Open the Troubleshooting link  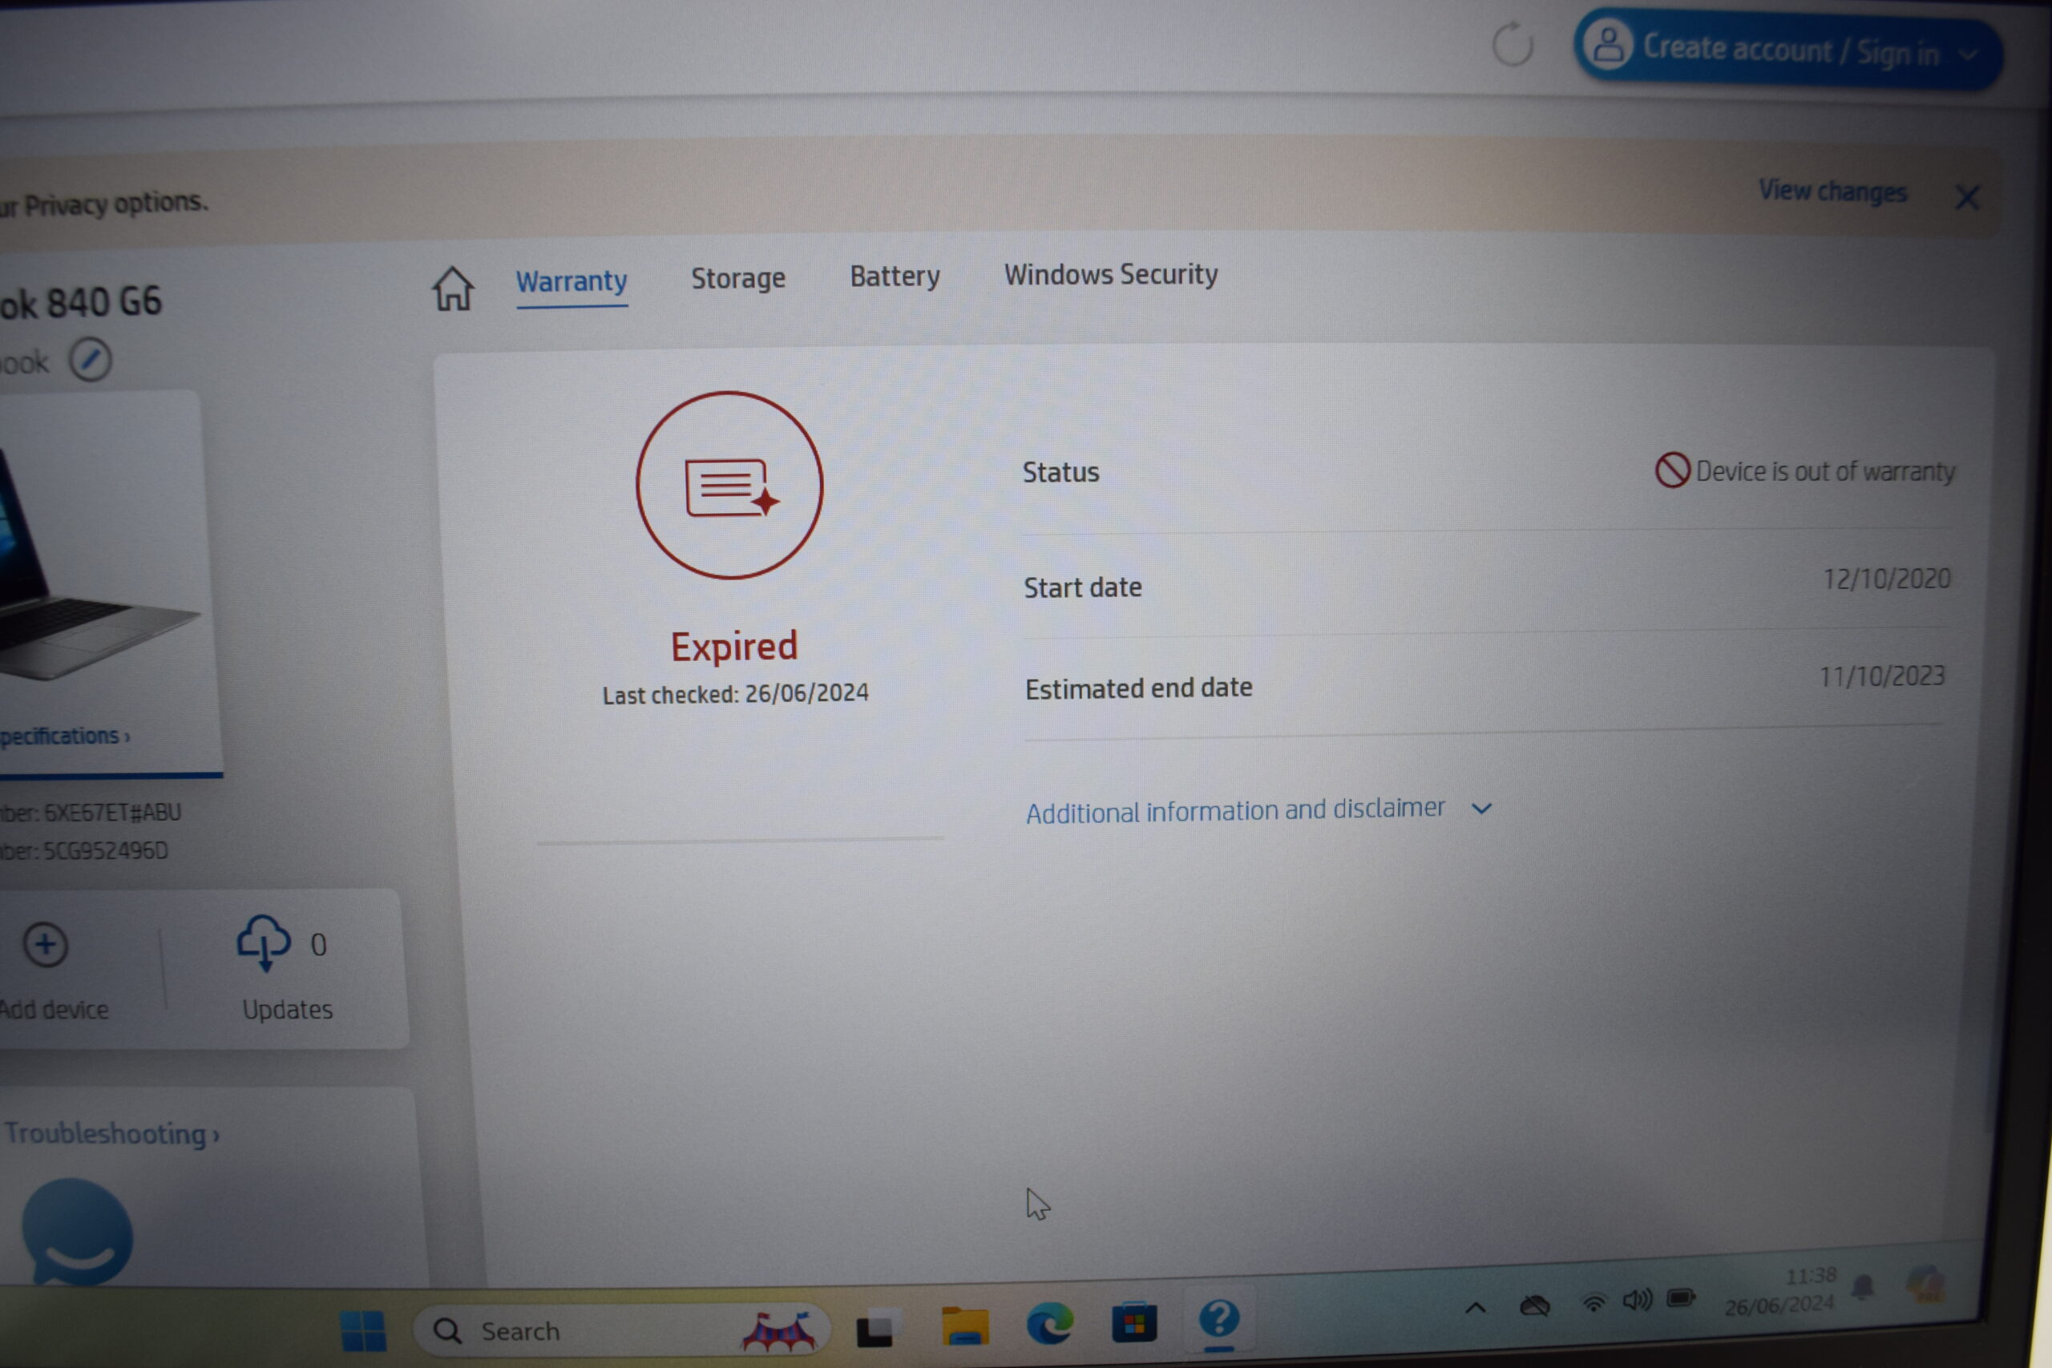coord(111,1133)
